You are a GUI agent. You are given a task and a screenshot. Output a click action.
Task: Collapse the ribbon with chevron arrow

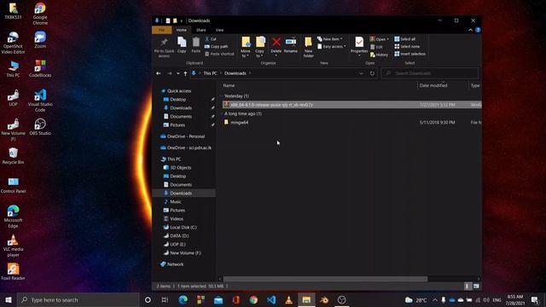pos(470,31)
